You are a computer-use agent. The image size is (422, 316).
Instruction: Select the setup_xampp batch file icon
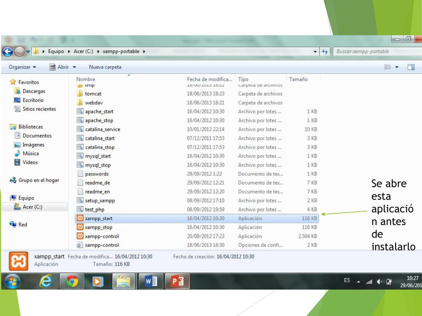coord(80,200)
